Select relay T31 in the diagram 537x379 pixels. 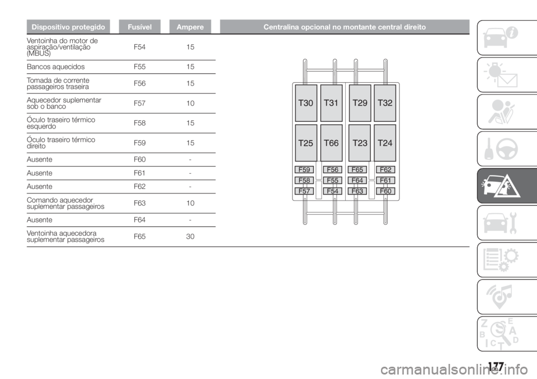(331, 103)
